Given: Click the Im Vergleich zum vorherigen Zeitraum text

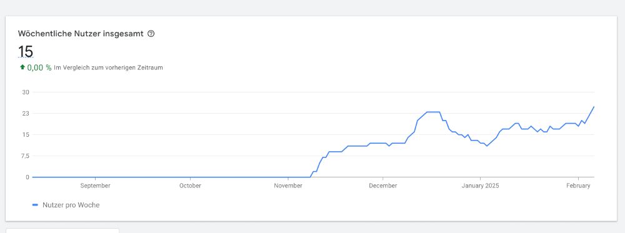Looking at the screenshot, I should [x=108, y=67].
